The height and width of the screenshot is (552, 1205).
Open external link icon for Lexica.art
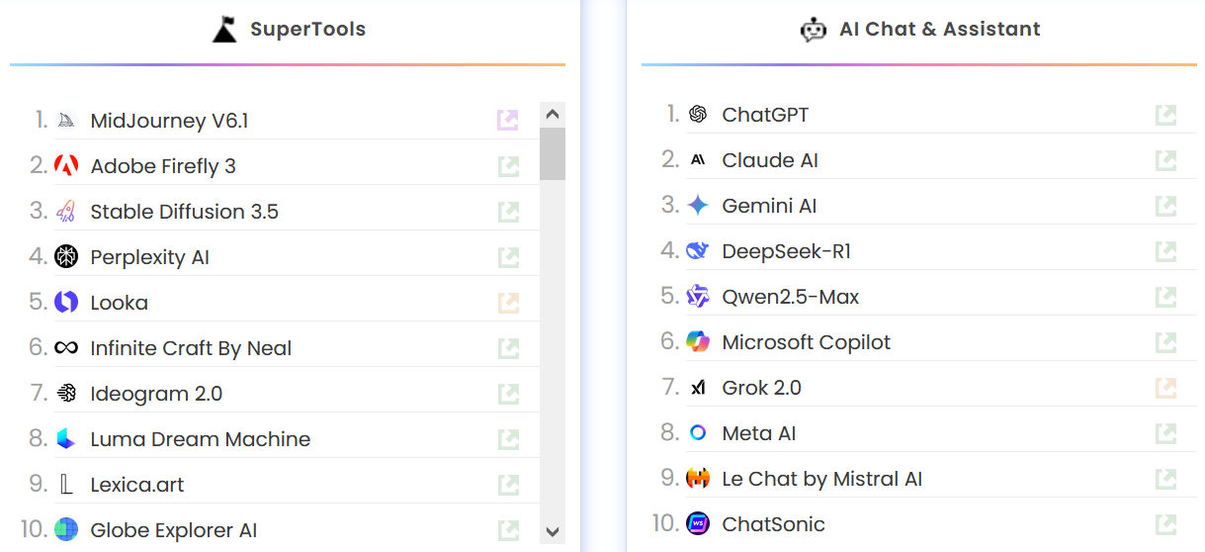[x=508, y=485]
